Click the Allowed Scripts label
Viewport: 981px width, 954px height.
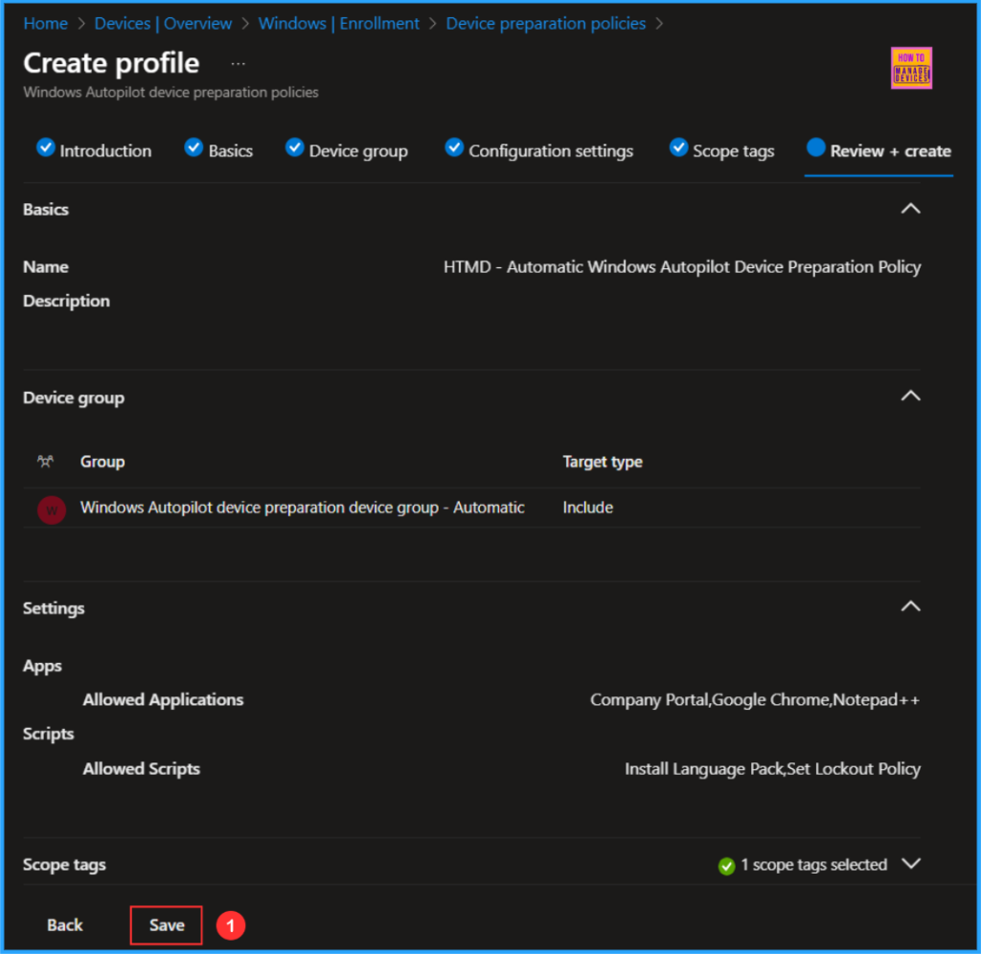tap(142, 769)
